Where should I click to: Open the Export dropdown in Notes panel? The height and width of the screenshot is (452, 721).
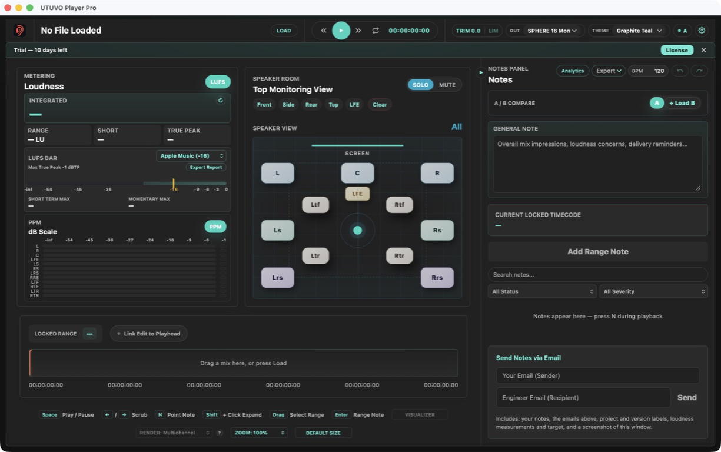coord(609,71)
